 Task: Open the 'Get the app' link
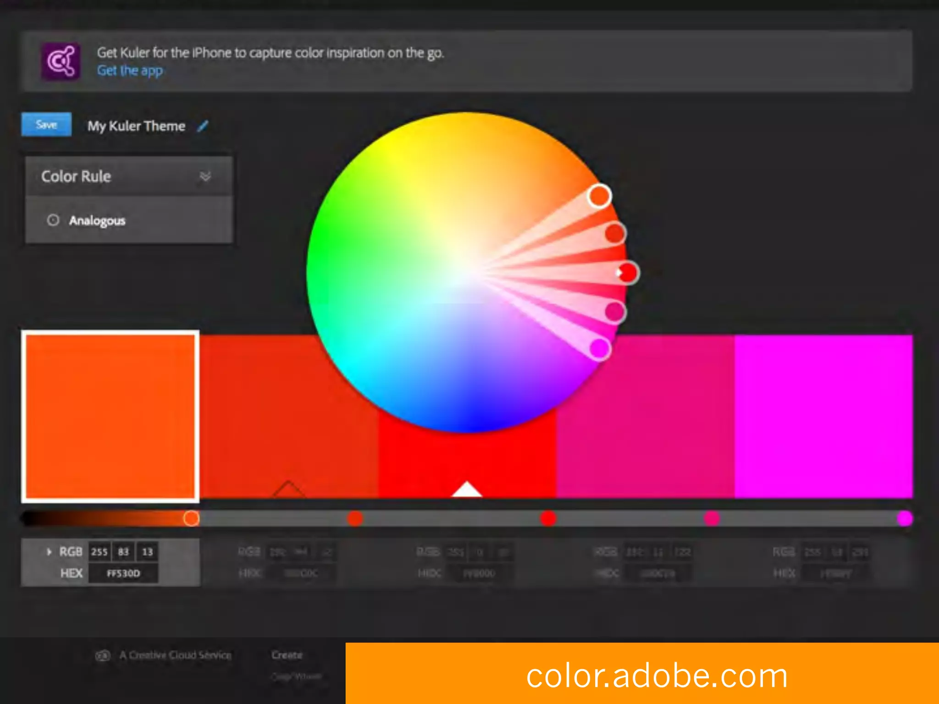pyautogui.click(x=130, y=71)
